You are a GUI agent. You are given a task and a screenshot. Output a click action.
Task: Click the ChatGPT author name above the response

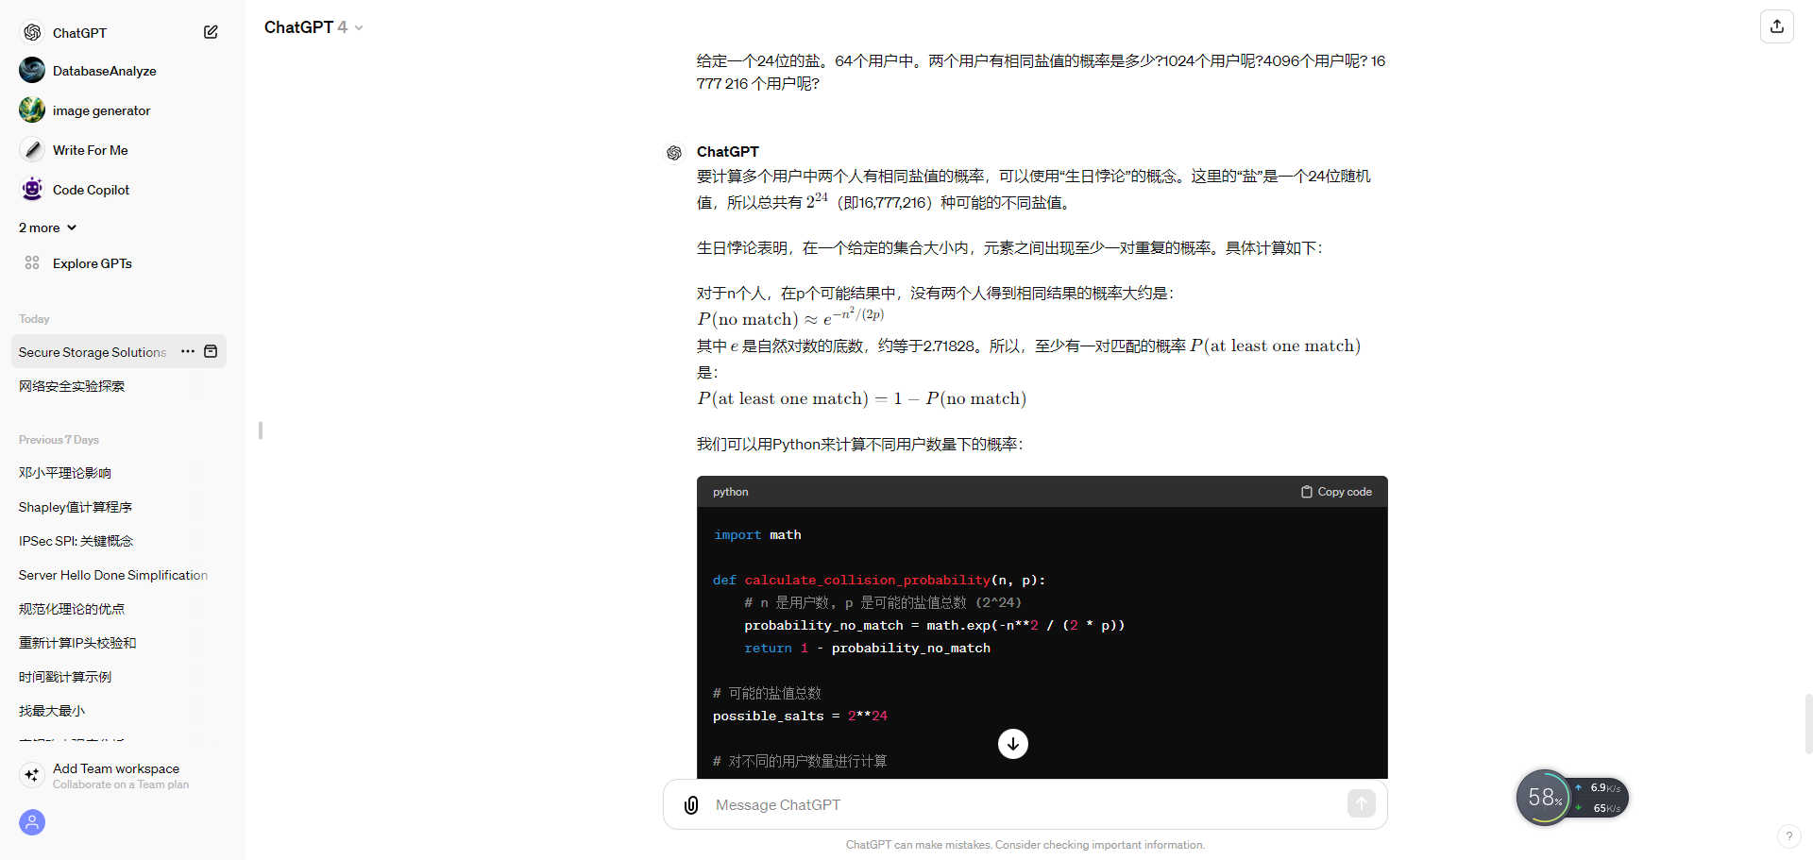(x=728, y=152)
